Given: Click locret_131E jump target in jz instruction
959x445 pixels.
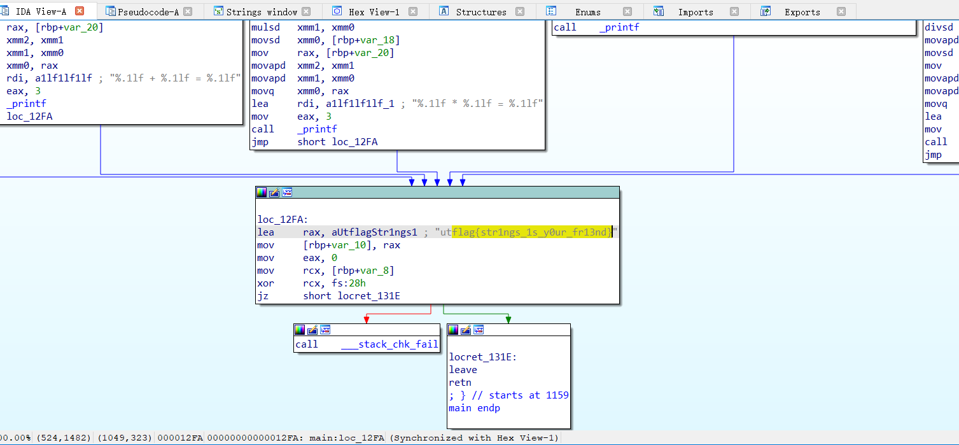Looking at the screenshot, I should click(x=369, y=296).
